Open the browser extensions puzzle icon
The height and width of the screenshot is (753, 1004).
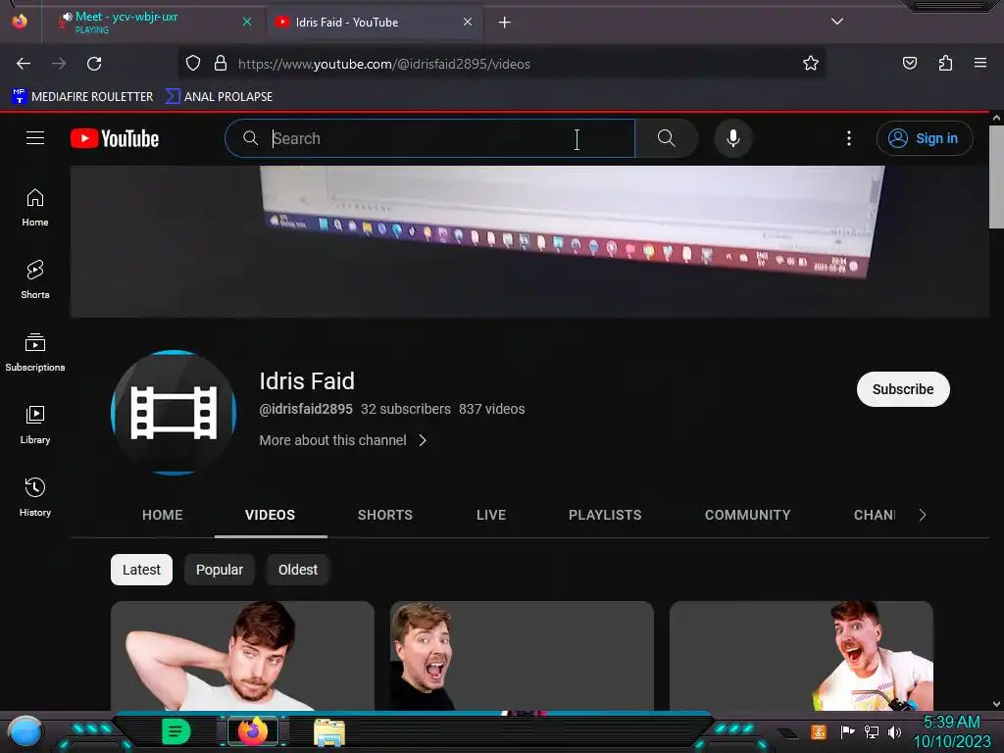[945, 64]
